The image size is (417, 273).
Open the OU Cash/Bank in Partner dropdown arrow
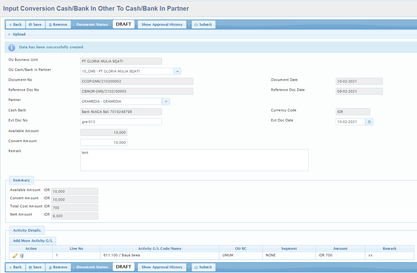177,71
